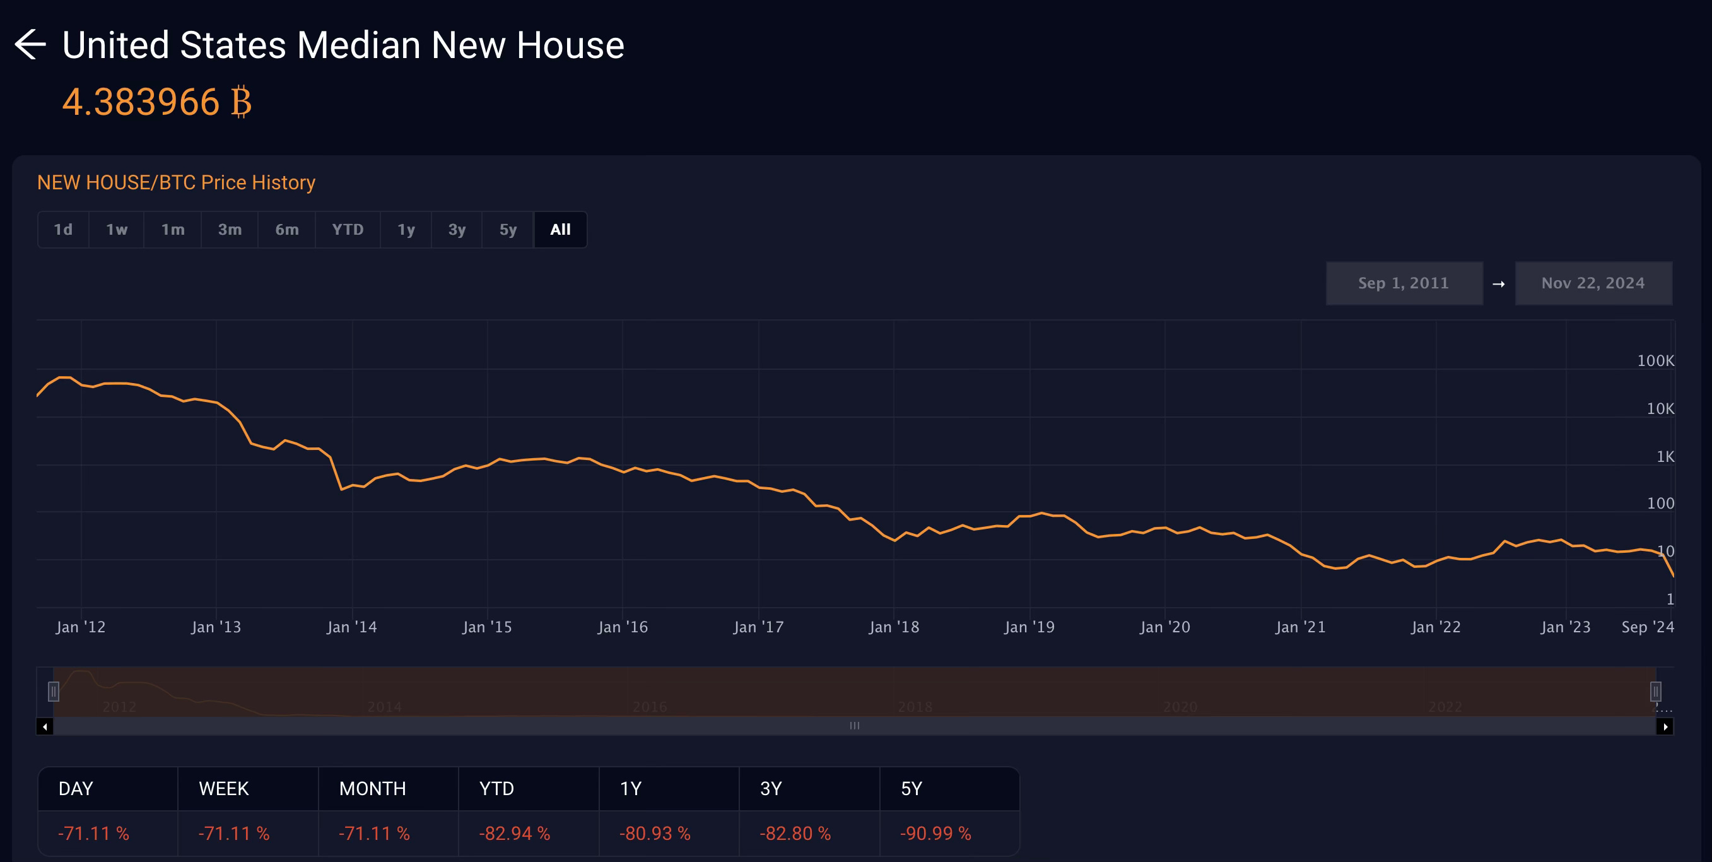Select the 3y time range
This screenshot has width=1712, height=862.
(457, 230)
